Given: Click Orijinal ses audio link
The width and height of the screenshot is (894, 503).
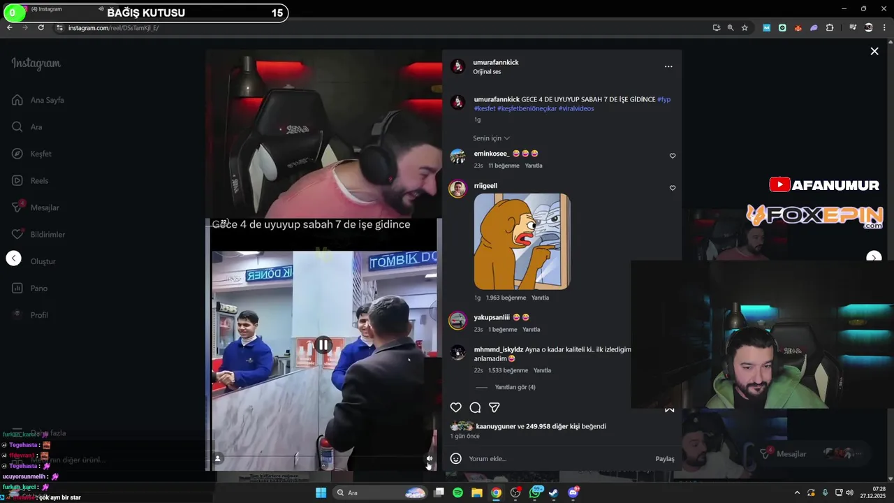Looking at the screenshot, I should 487,72.
